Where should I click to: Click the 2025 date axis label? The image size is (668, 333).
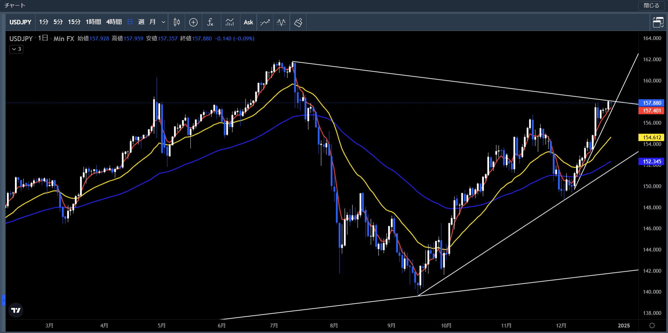pyautogui.click(x=624, y=325)
